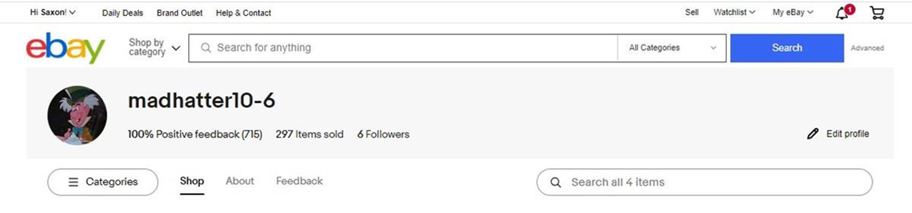Click the pencil icon beside Edit profile
Viewport: 912px width, 213px height.
point(813,134)
